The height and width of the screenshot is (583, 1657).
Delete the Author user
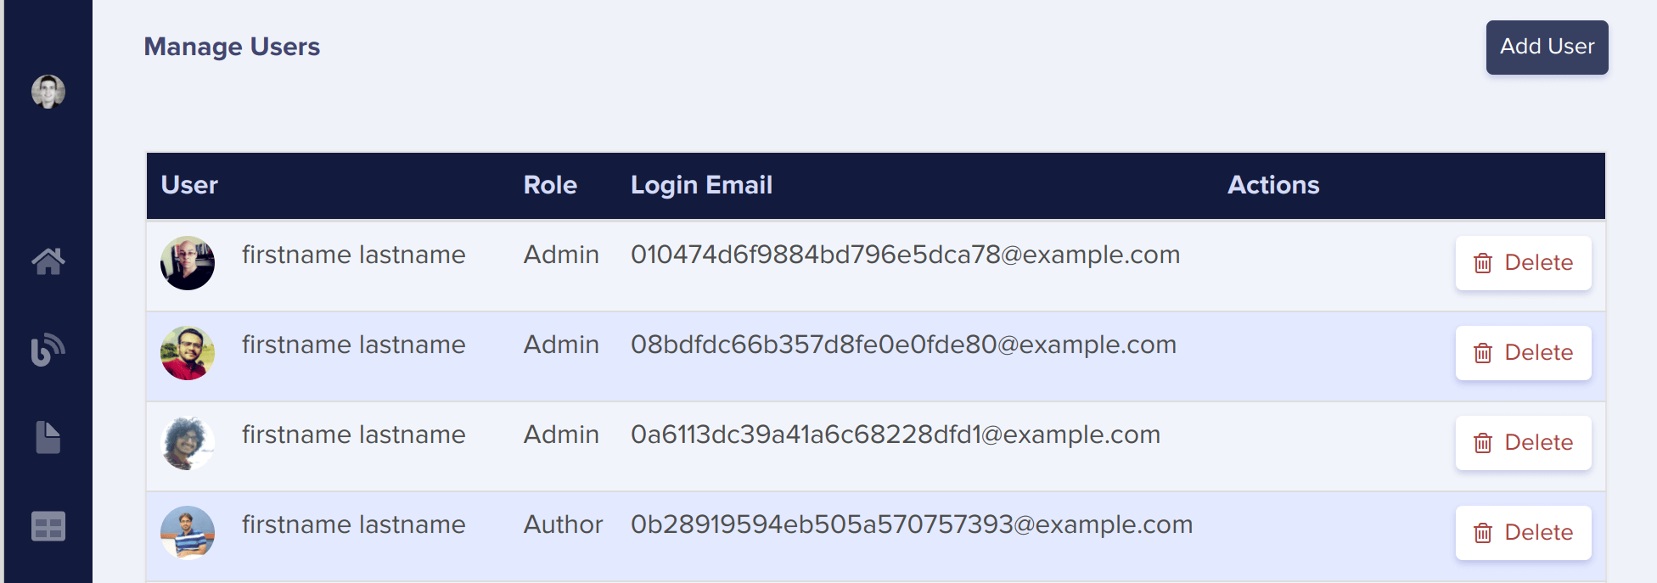[x=1523, y=532]
